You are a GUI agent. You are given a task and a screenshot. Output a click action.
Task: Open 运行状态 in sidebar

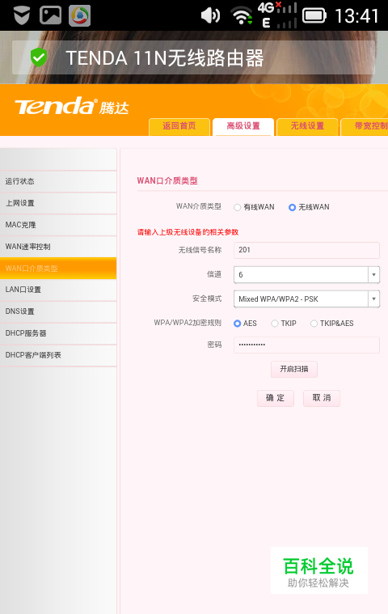pos(58,181)
